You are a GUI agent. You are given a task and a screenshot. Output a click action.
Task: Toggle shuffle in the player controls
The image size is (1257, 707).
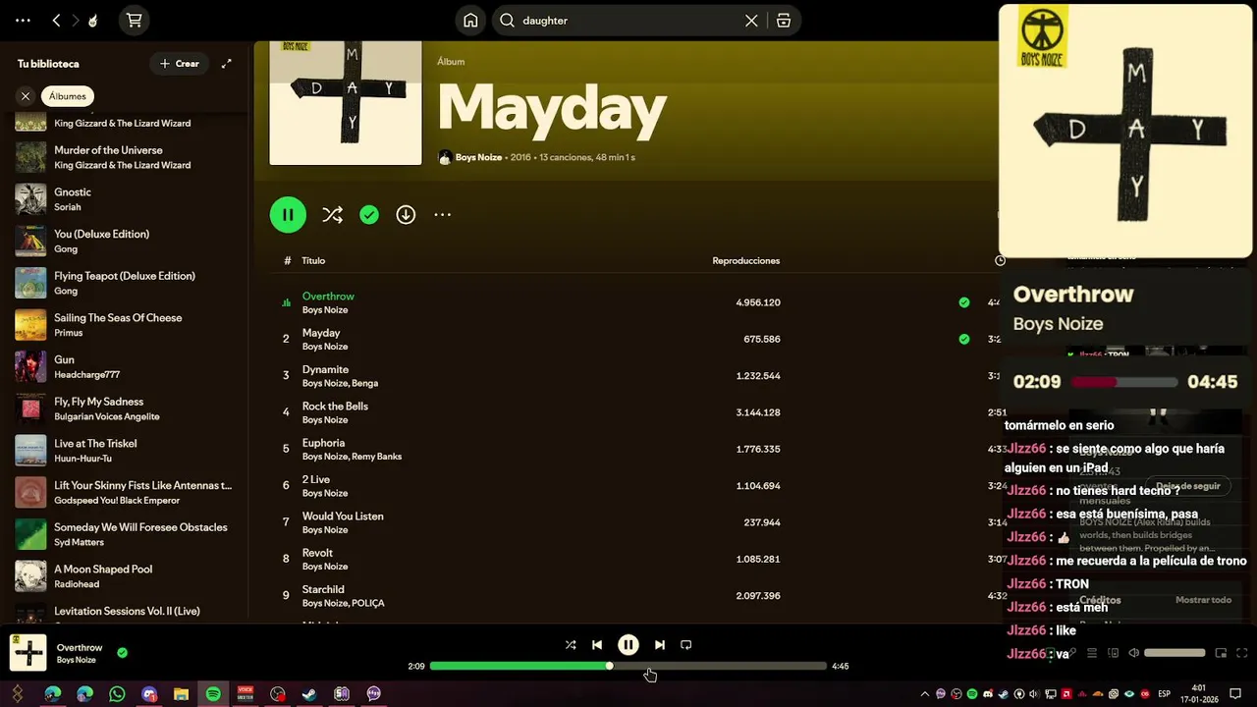click(571, 645)
